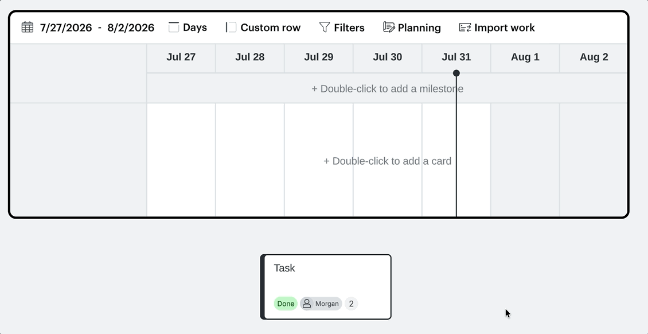The height and width of the screenshot is (334, 648).
Task: Edit the start date 7/27/2026
Action: [66, 28]
